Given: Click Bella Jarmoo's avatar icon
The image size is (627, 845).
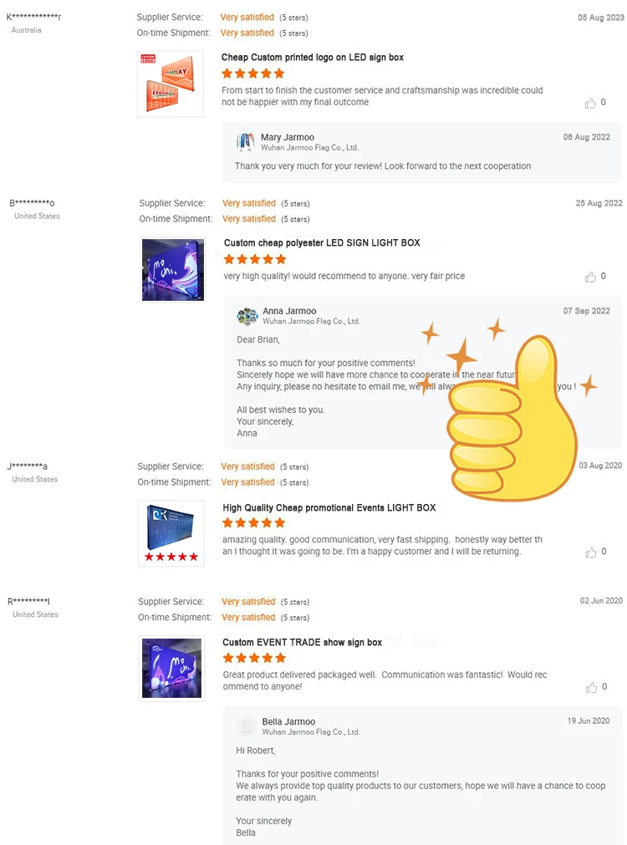Looking at the screenshot, I should click(x=247, y=726).
